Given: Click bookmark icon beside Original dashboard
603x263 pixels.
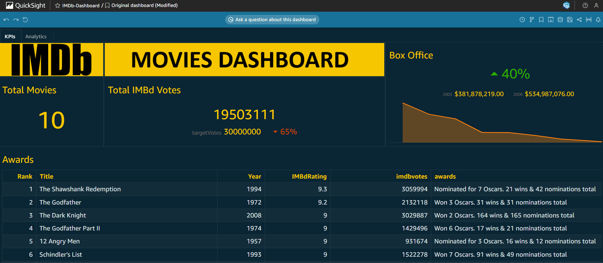Looking at the screenshot, I should [107, 5].
